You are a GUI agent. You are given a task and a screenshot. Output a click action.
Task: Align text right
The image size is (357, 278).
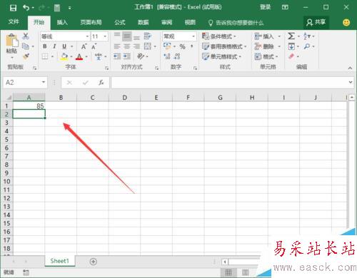point(136,46)
